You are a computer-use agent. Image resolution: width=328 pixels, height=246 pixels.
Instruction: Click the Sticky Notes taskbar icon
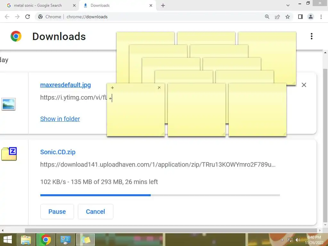point(86,240)
